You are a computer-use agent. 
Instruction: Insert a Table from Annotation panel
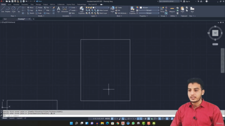point(72,13)
